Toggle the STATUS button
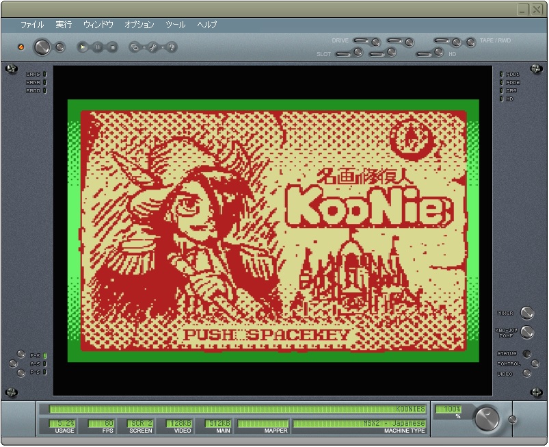 pos(526,353)
